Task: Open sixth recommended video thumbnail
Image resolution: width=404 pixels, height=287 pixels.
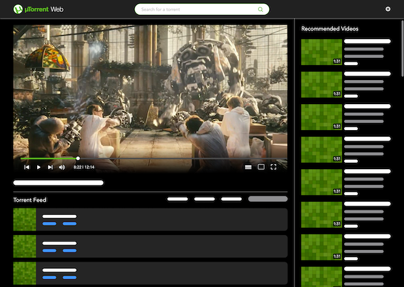Action: (x=321, y=215)
